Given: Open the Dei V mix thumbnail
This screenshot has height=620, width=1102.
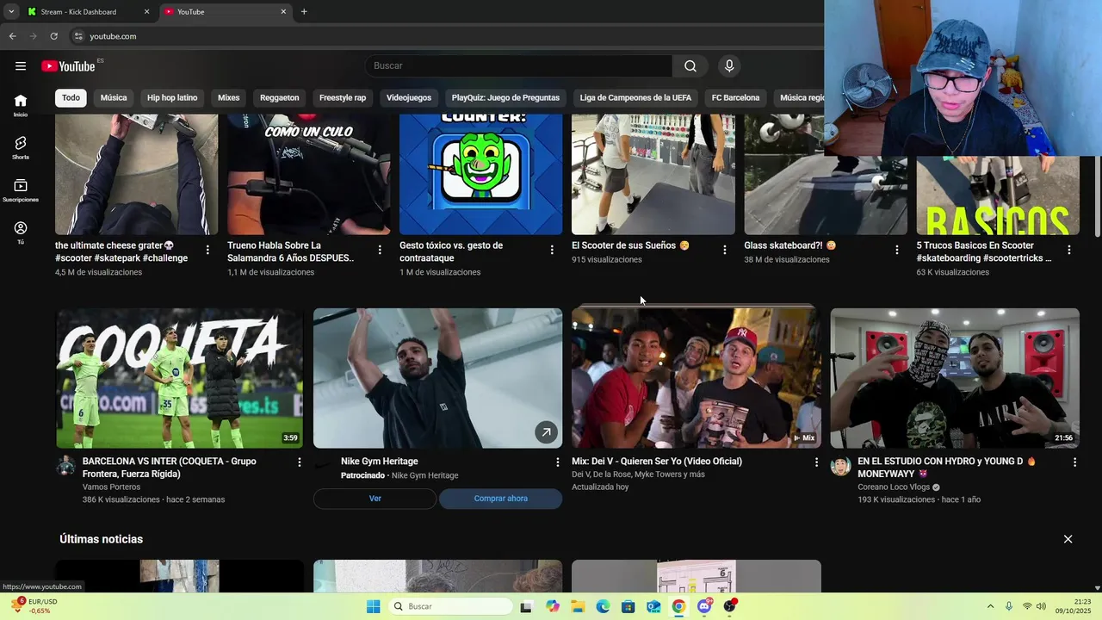Looking at the screenshot, I should [696, 378].
